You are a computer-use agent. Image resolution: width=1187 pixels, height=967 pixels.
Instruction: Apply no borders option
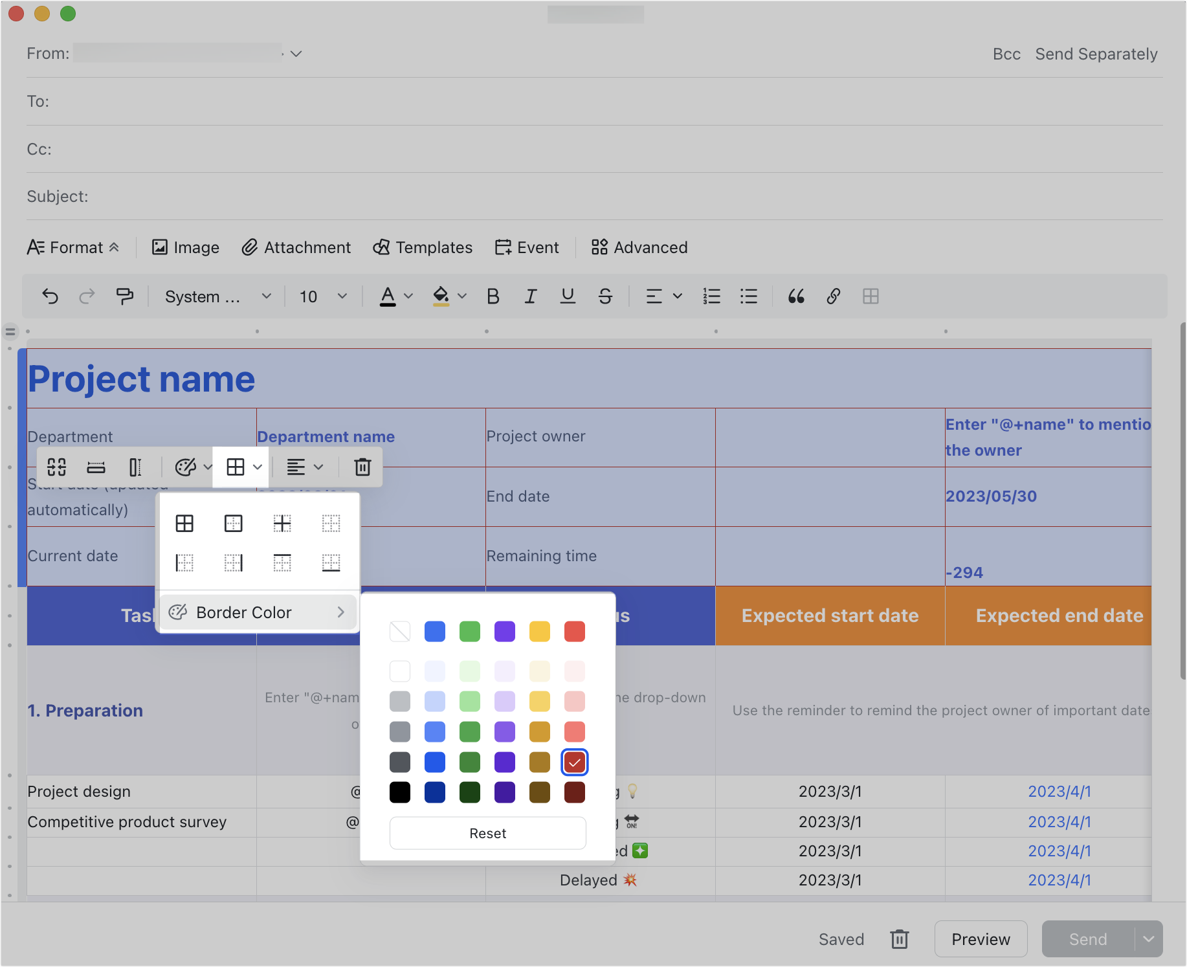(331, 523)
